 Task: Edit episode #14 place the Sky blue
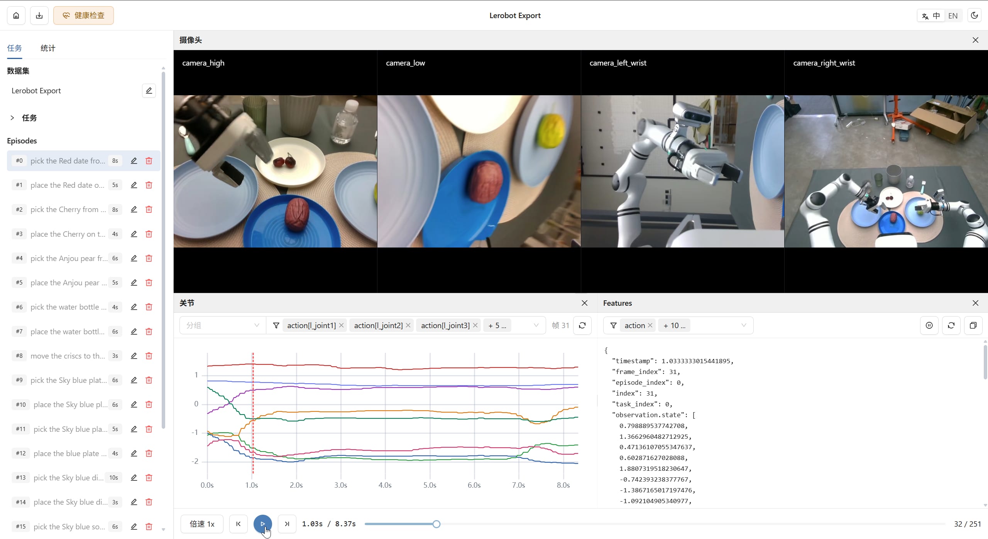[134, 502]
